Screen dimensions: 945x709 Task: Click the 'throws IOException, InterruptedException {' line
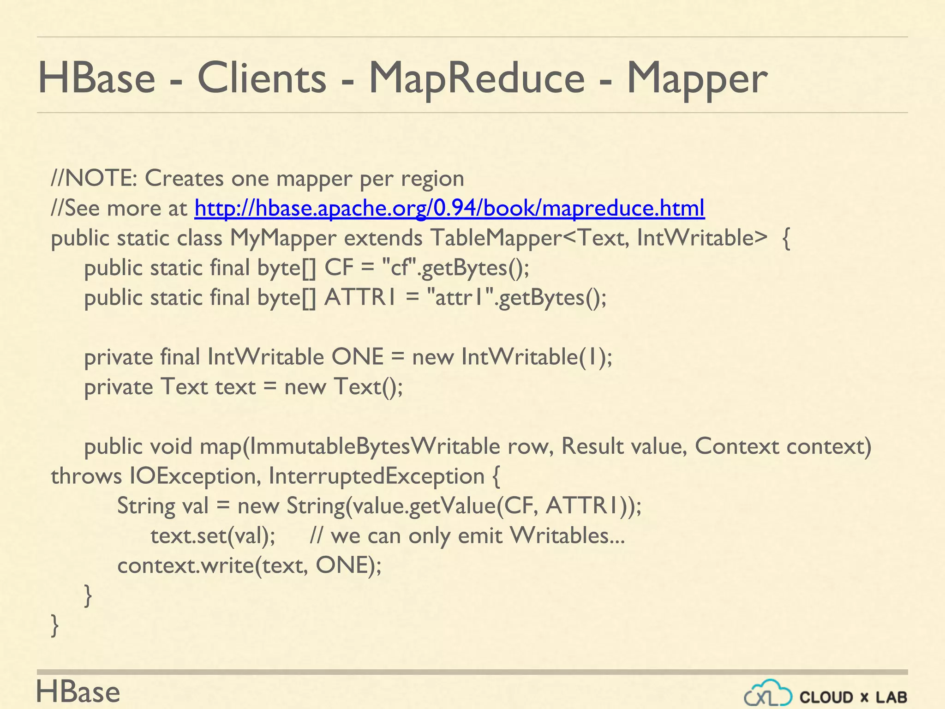tap(275, 476)
